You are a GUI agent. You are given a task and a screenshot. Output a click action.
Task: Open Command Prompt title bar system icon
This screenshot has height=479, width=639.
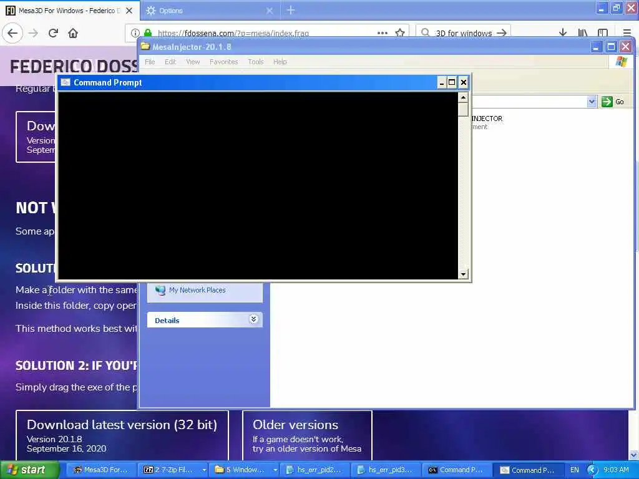coord(65,82)
